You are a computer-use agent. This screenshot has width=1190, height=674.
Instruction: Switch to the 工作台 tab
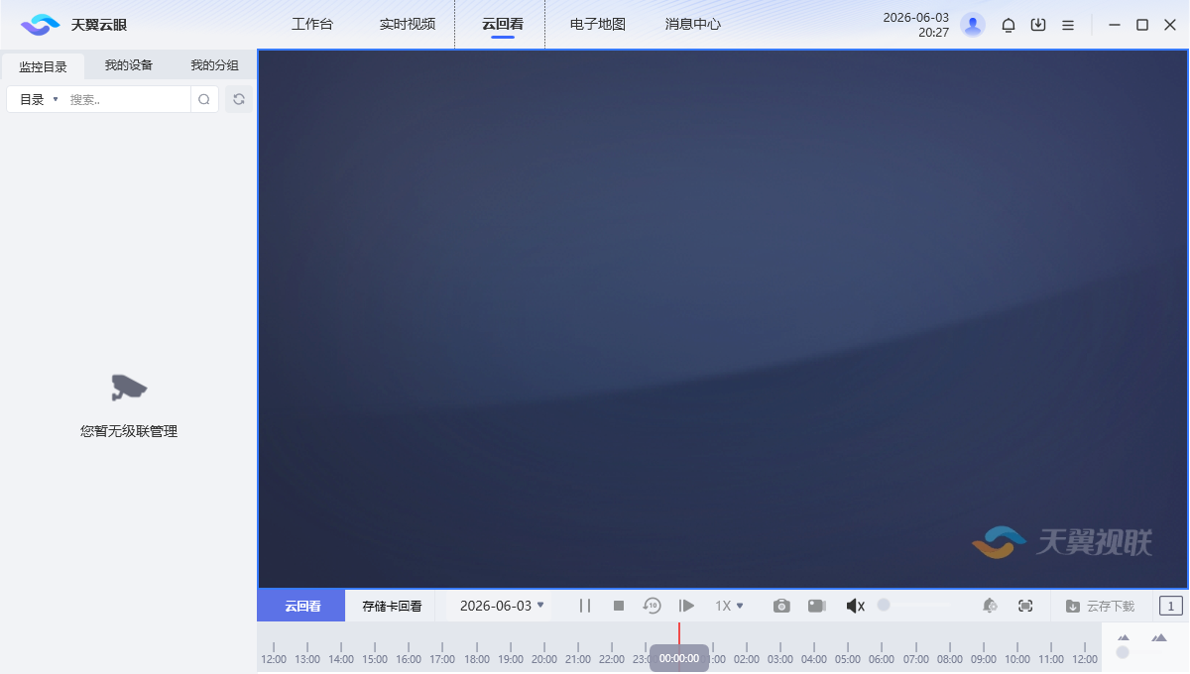pos(312,24)
